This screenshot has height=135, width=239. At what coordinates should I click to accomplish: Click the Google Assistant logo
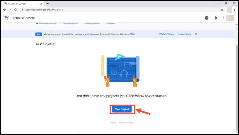coord(7,18)
